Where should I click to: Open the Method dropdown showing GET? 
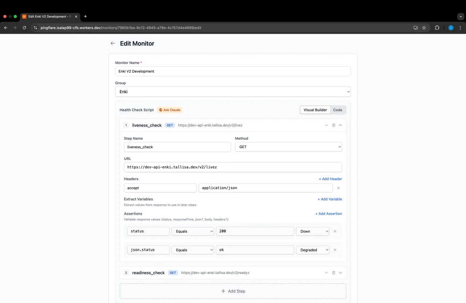click(288, 147)
